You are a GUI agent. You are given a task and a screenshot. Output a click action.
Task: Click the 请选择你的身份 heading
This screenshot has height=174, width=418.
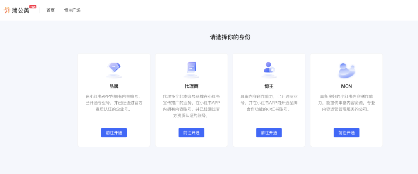230,37
